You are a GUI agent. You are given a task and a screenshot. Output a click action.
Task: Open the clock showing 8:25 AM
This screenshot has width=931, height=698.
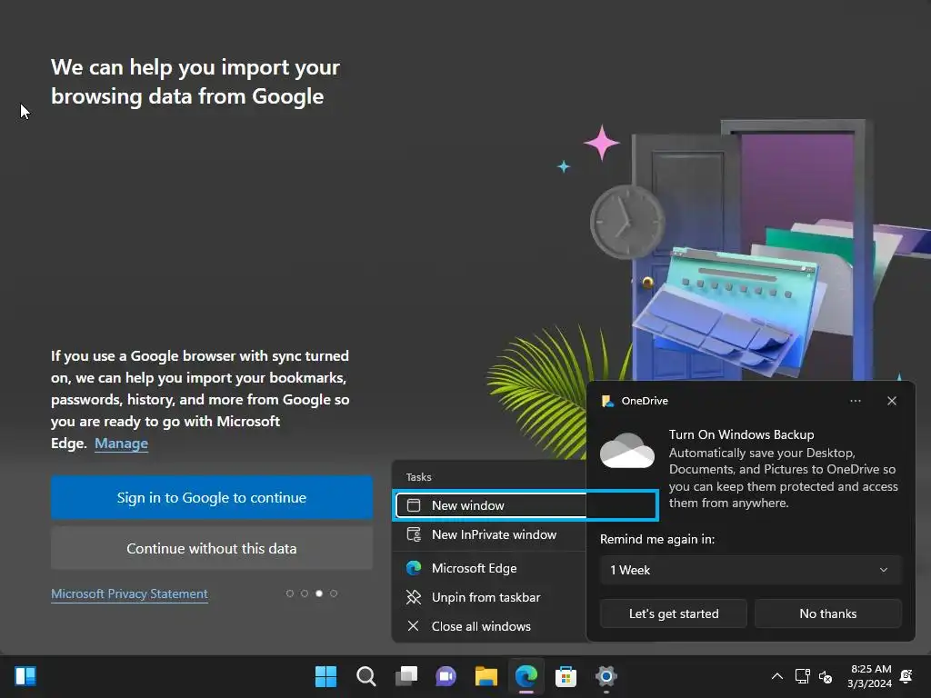click(869, 676)
